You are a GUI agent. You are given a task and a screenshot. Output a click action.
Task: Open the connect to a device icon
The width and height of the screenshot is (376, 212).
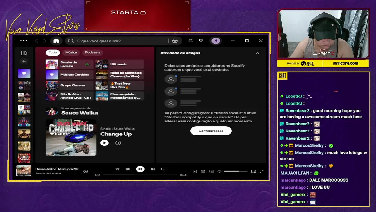[x=211, y=171]
